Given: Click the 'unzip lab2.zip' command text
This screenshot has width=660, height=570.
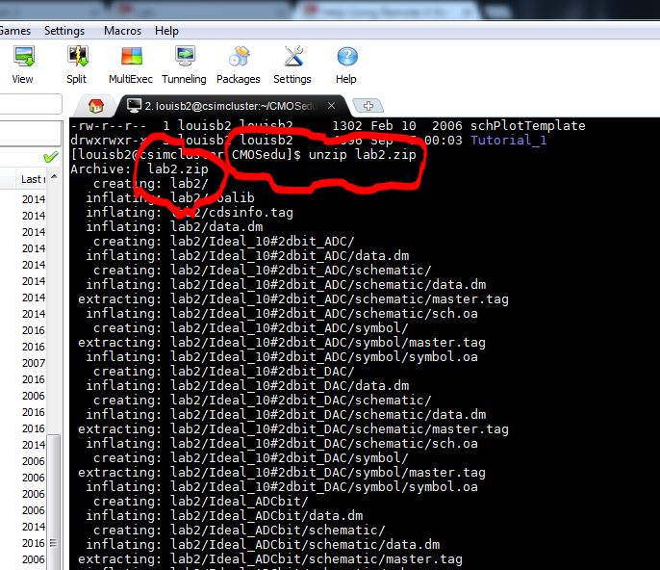Looking at the screenshot, I should pos(363,155).
